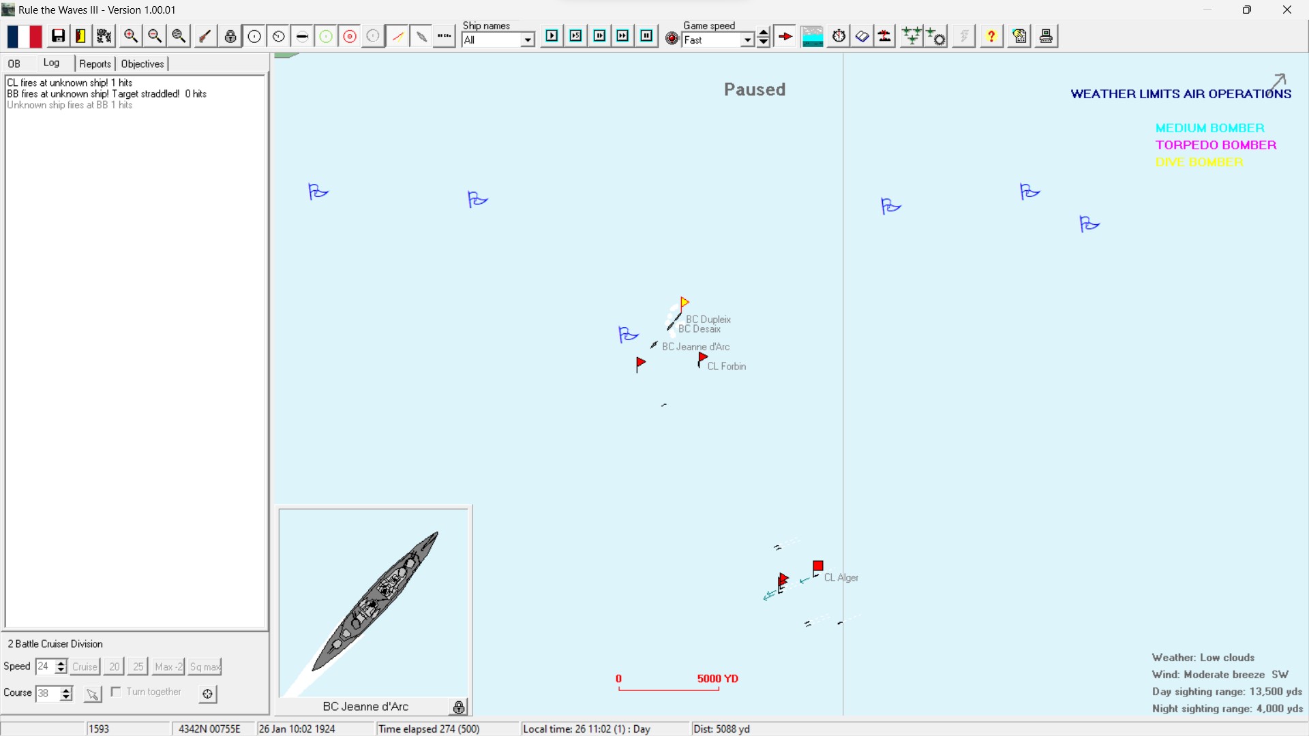Image resolution: width=1309 pixels, height=736 pixels.
Task: Click the save game floppy disk icon
Action: (x=58, y=36)
